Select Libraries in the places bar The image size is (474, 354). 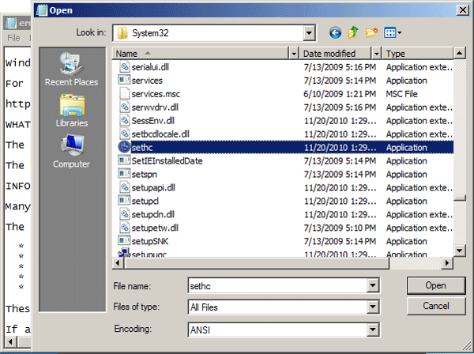tap(71, 111)
